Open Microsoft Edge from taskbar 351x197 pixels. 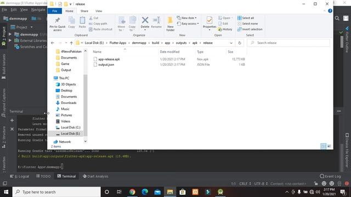coord(145,192)
